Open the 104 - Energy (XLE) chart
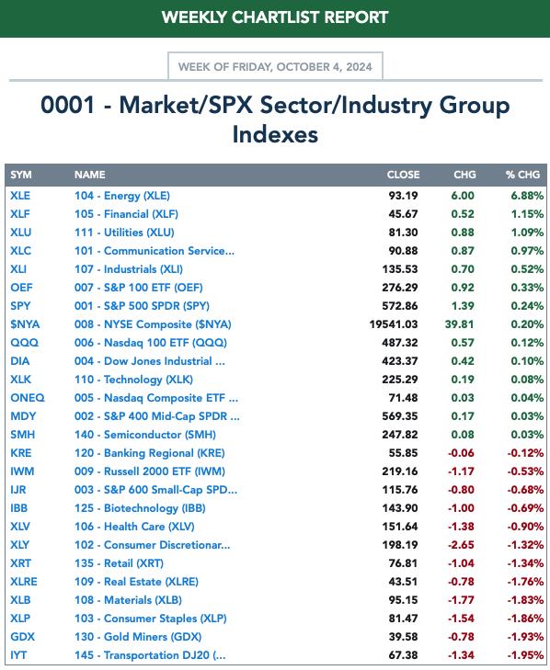Viewport: 550px width, 670px height. 122,196
